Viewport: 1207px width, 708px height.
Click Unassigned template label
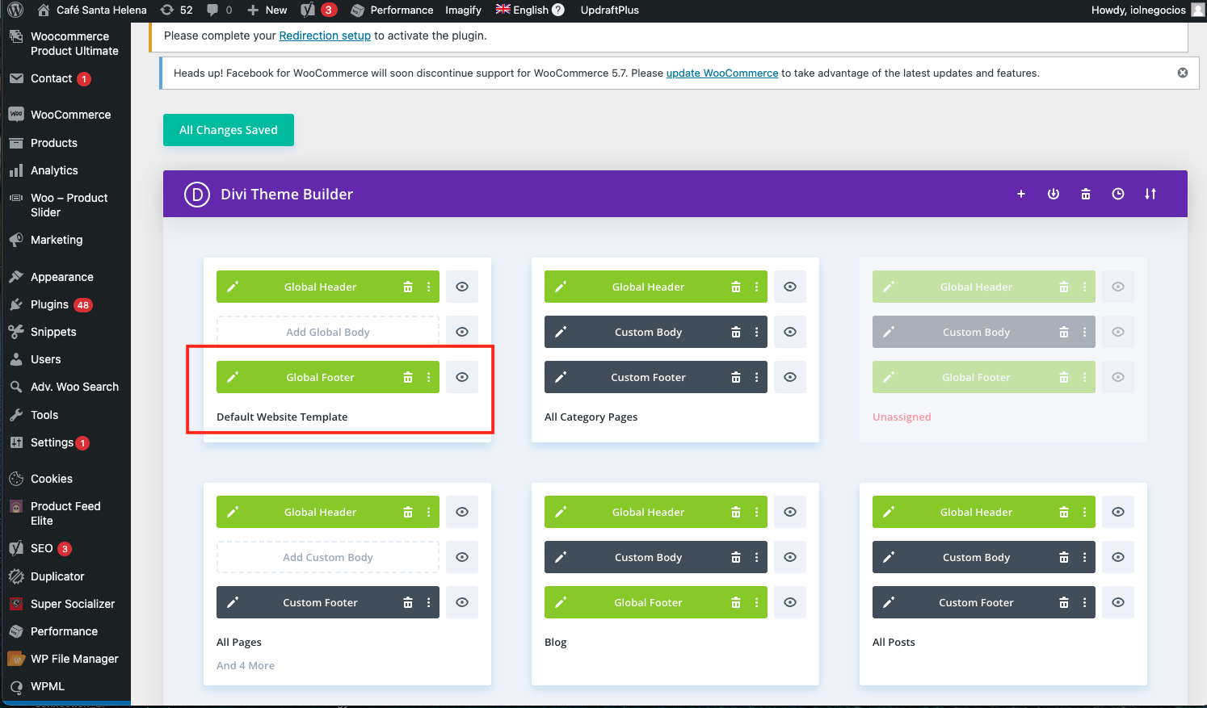tap(902, 417)
